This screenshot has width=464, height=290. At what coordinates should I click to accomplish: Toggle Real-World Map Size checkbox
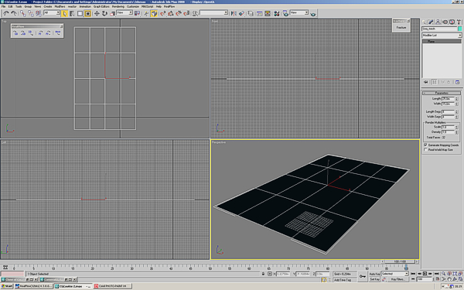[x=425, y=150]
